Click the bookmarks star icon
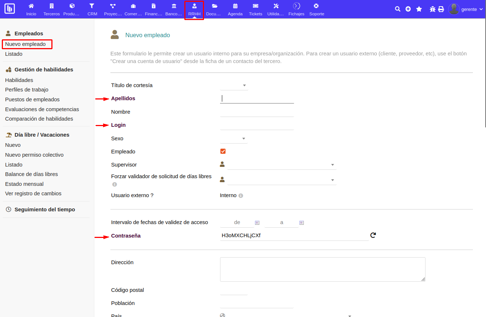Screen dimensions: 486x317 [x=419, y=9]
